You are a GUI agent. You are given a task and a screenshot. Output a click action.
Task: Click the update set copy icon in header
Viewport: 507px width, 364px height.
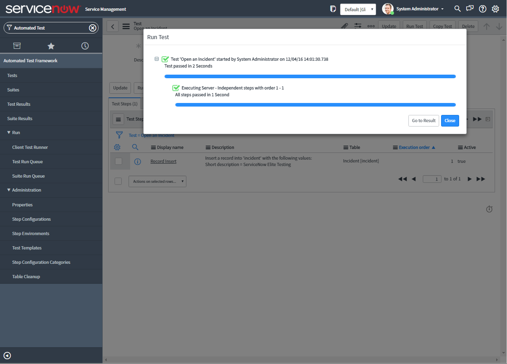coord(333,9)
